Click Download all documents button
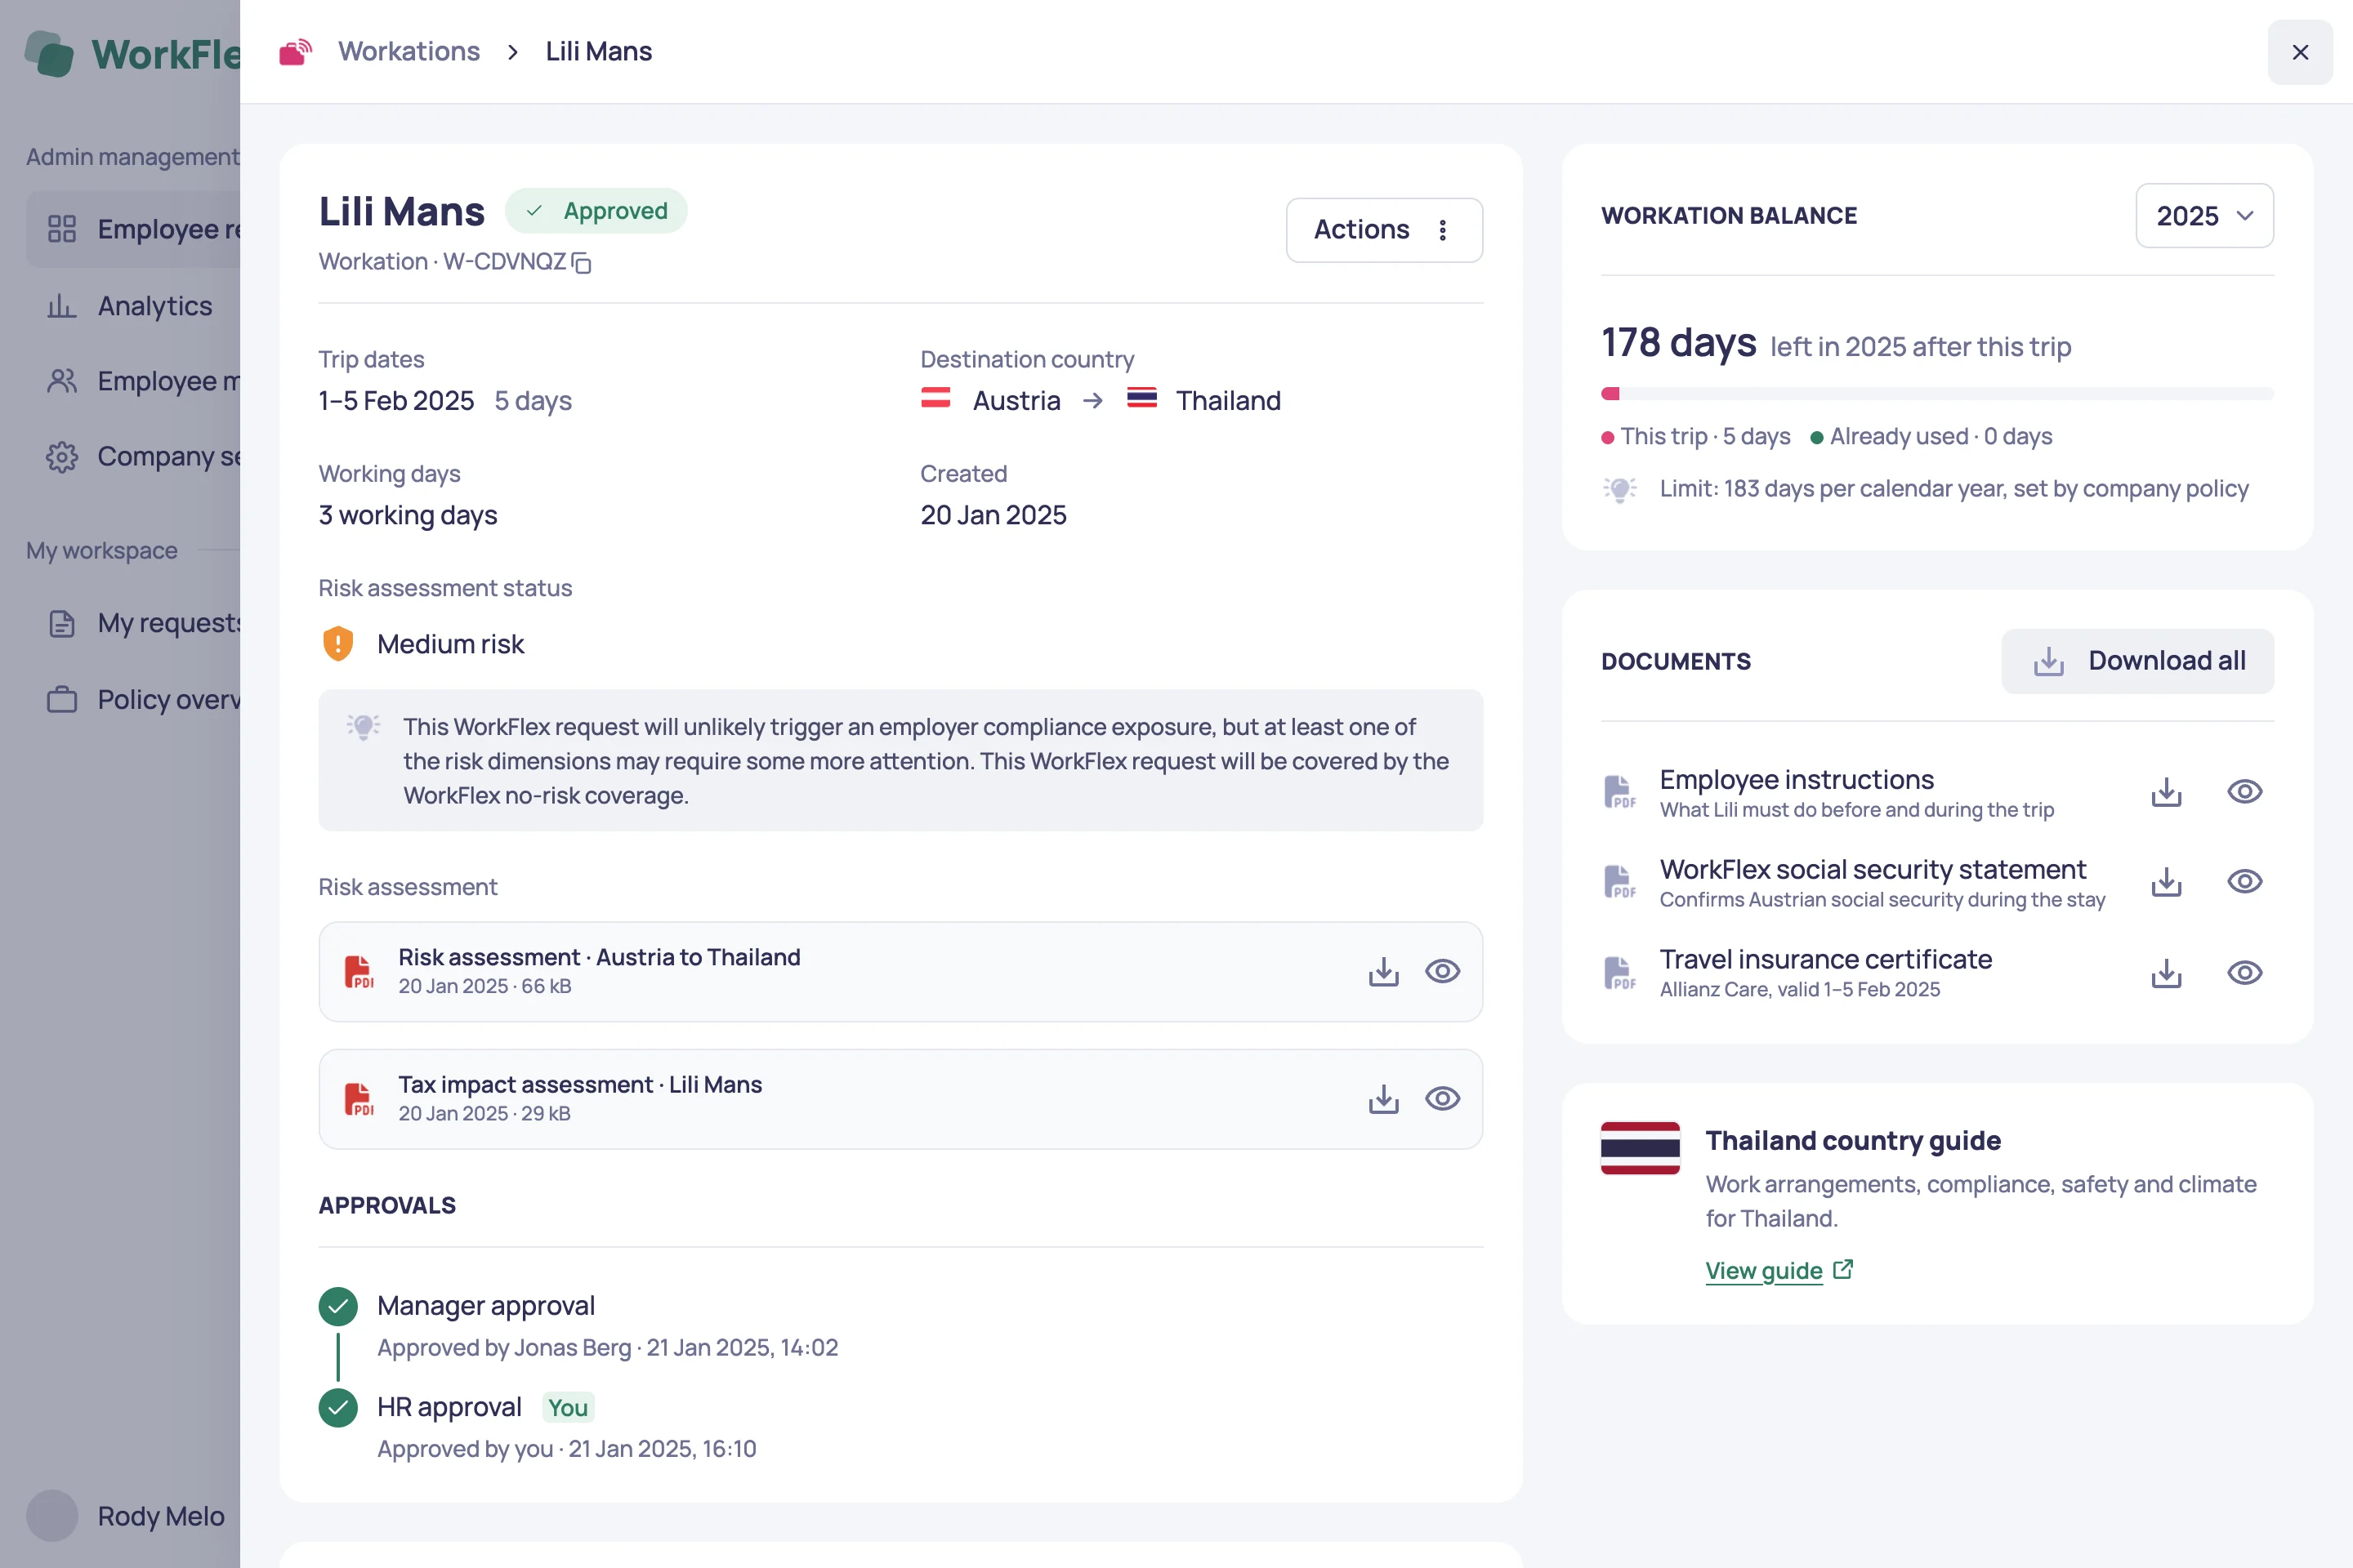2353x1568 pixels. point(2137,661)
